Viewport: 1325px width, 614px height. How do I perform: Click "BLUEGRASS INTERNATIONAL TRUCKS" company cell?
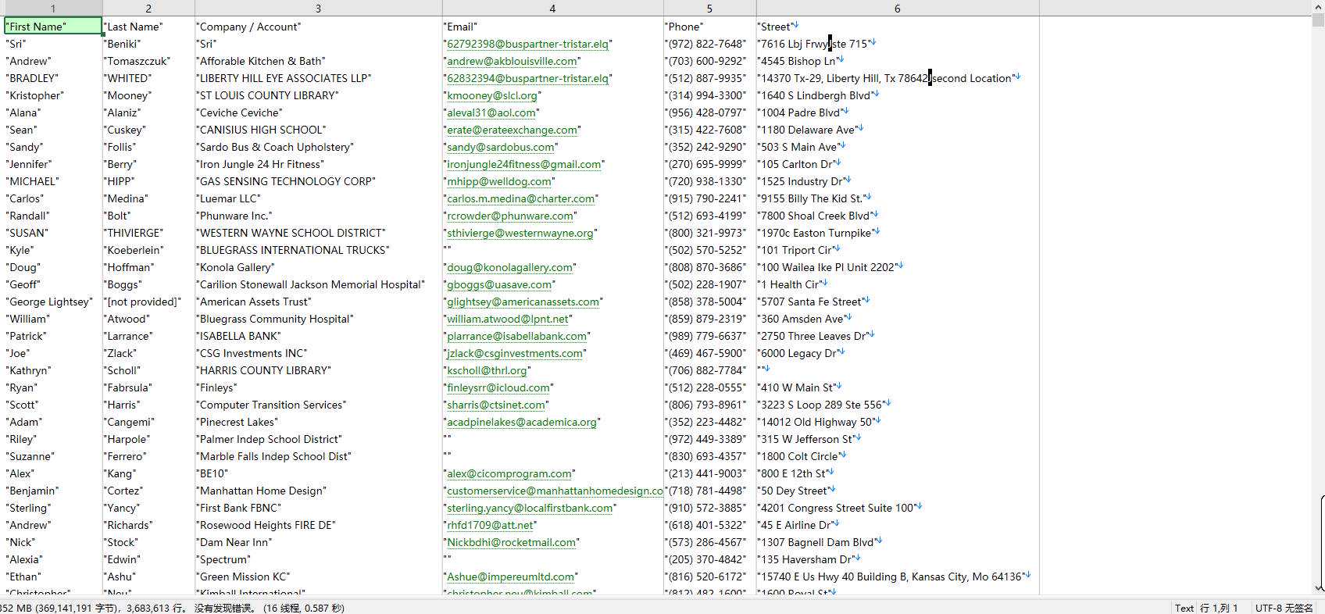click(x=318, y=250)
